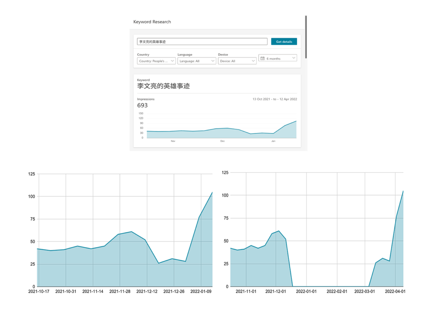Click the keyword heading 李文亮的英雄事迹

[x=164, y=86]
